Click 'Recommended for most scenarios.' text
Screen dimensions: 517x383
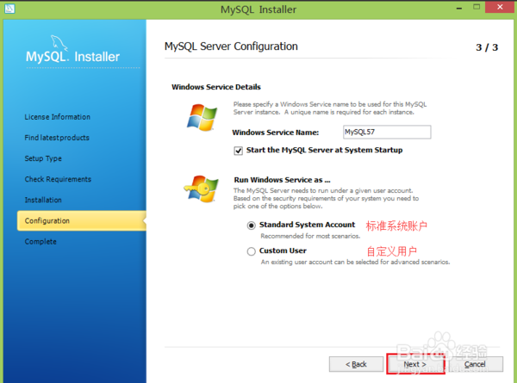coord(310,236)
